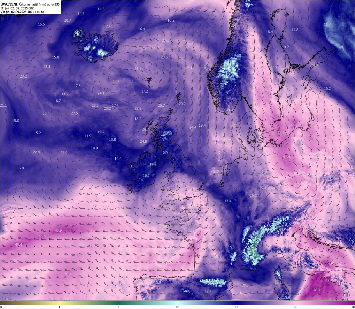Click the 17.2 value label
The image size is (355, 309).
tap(144, 91)
